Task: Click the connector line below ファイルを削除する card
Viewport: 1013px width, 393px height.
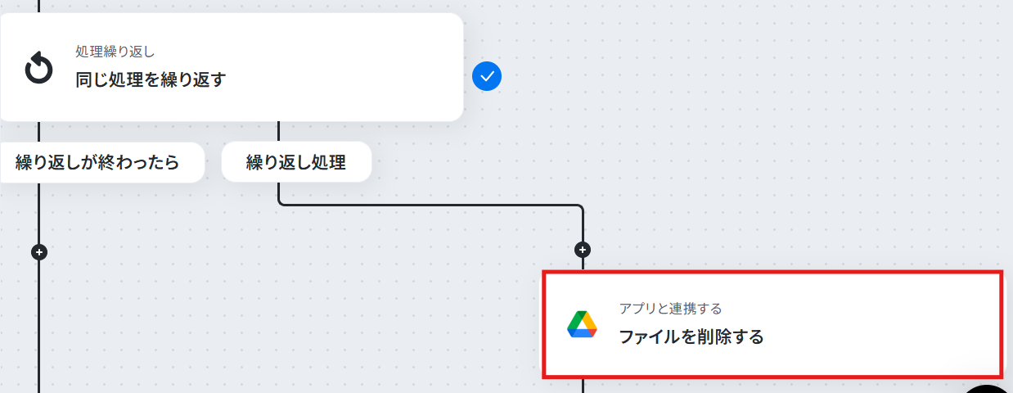Action: (x=583, y=386)
